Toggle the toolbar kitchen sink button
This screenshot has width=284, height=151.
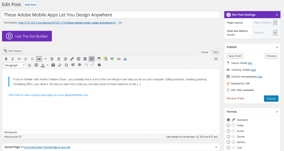[92, 59]
